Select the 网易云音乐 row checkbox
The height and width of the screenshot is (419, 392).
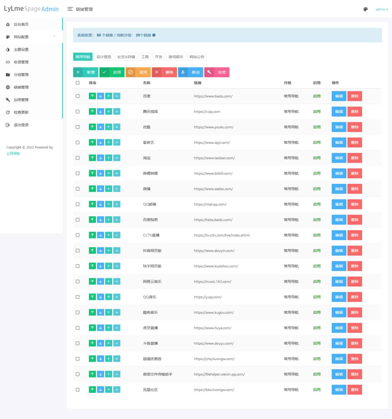coord(78,282)
